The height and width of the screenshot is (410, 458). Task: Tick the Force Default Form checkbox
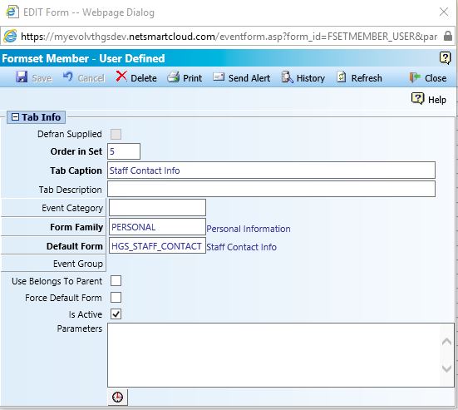[x=116, y=298]
